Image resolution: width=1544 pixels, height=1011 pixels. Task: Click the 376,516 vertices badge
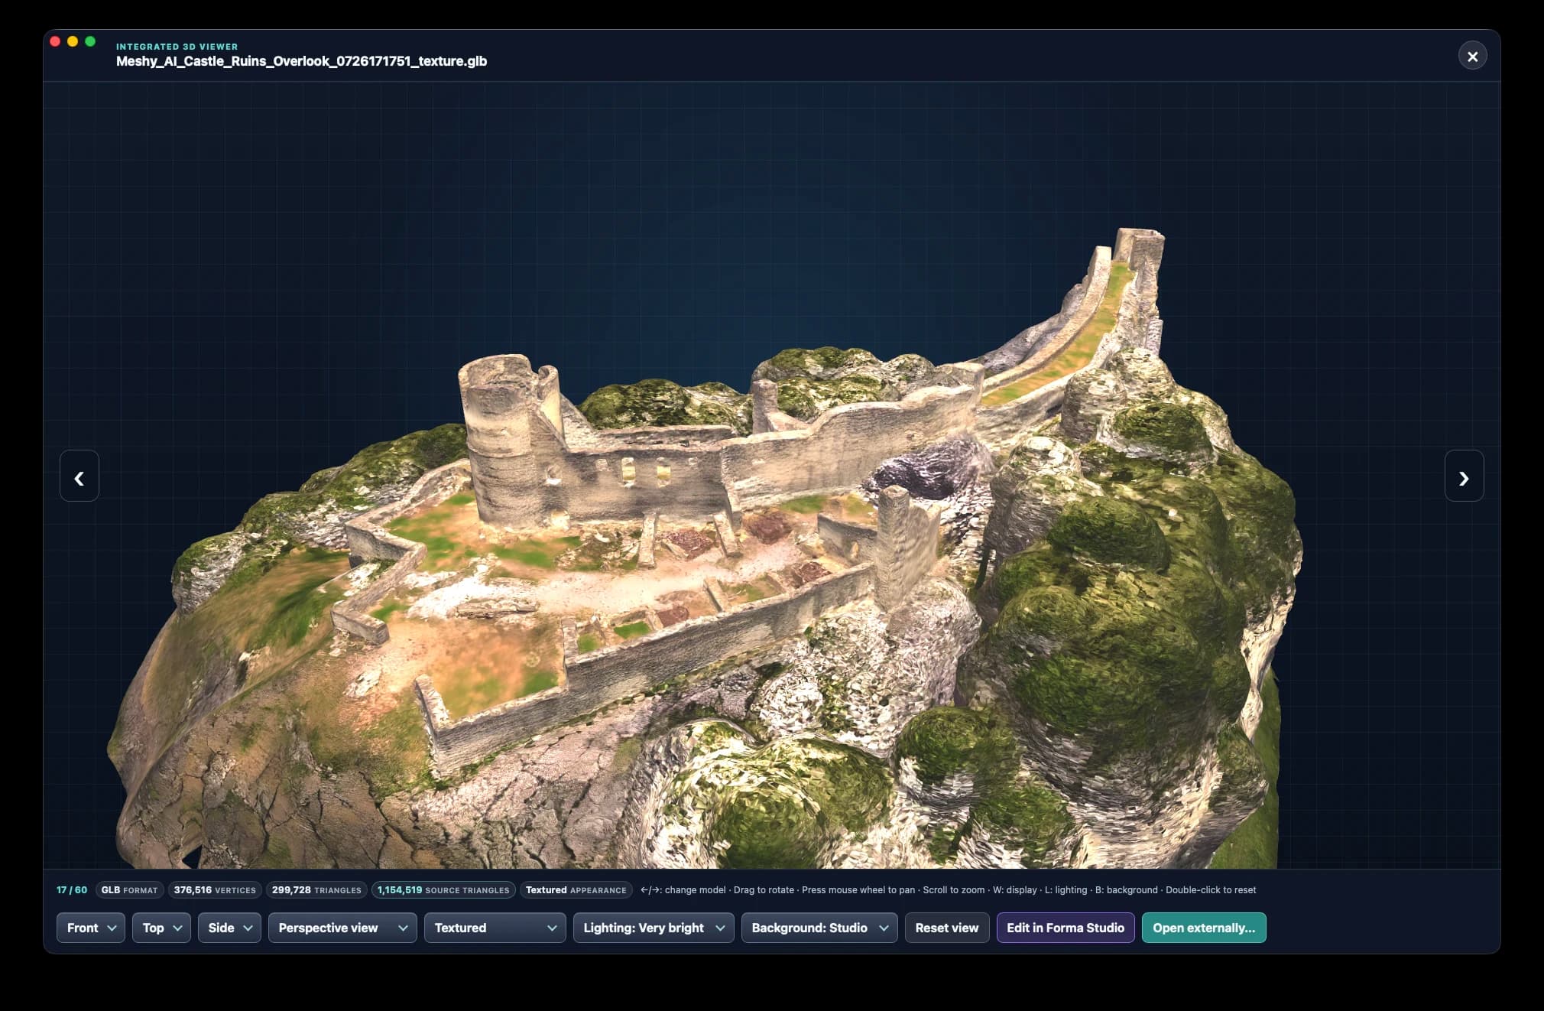[x=215, y=890]
